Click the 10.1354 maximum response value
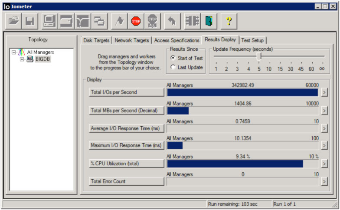340x210 pixels. click(243, 138)
